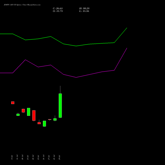Viewport: 165px width, 165px height.
Task: Click the "29 Jul" date label
Action: coord(59,157)
